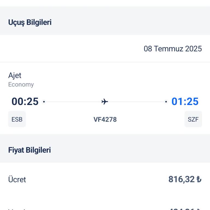Image resolution: width=210 pixels, height=210 pixels.
Task: Click the dot next to 00:25
Action: 44,102
